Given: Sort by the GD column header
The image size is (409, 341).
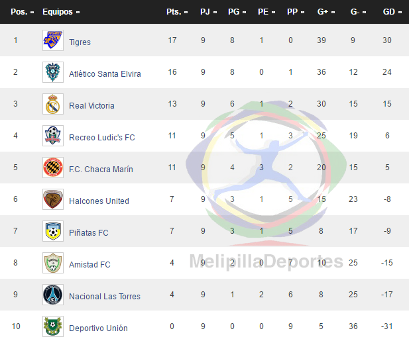Looking at the screenshot, I should click(x=392, y=12).
